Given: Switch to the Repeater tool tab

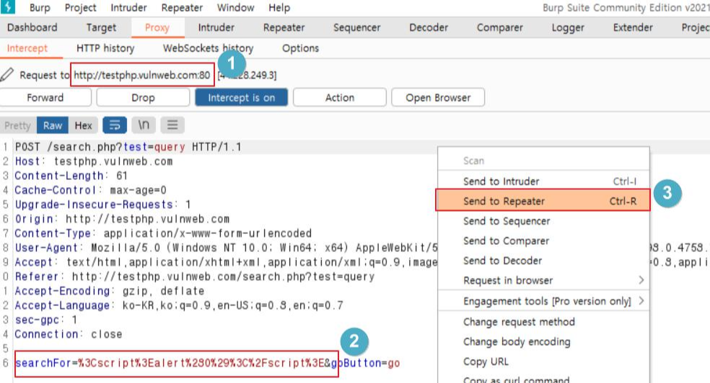Looking at the screenshot, I should coord(284,27).
